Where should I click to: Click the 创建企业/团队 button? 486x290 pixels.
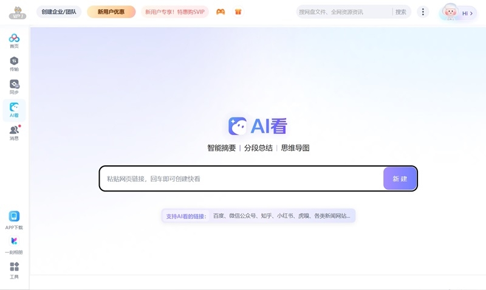(58, 12)
